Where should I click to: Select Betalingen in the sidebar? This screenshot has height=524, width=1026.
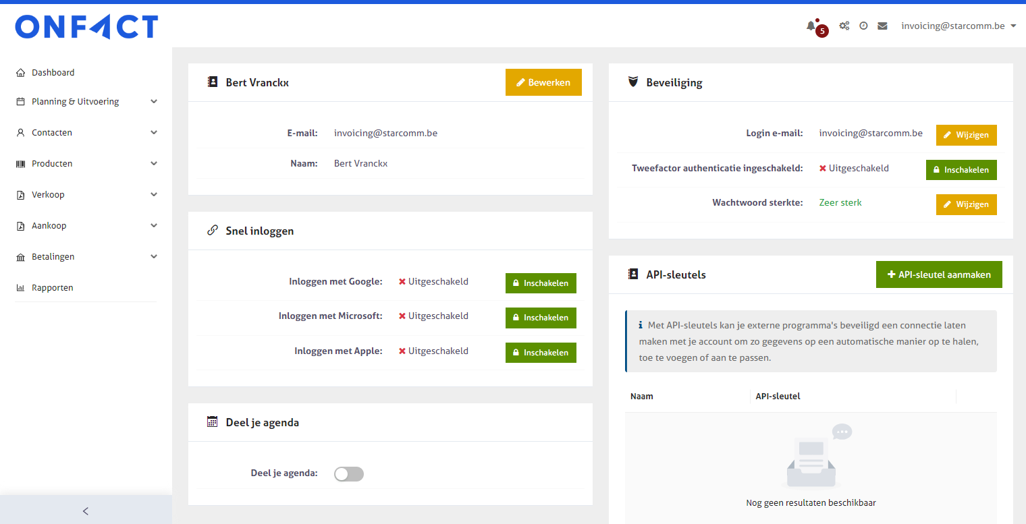pyautogui.click(x=53, y=257)
